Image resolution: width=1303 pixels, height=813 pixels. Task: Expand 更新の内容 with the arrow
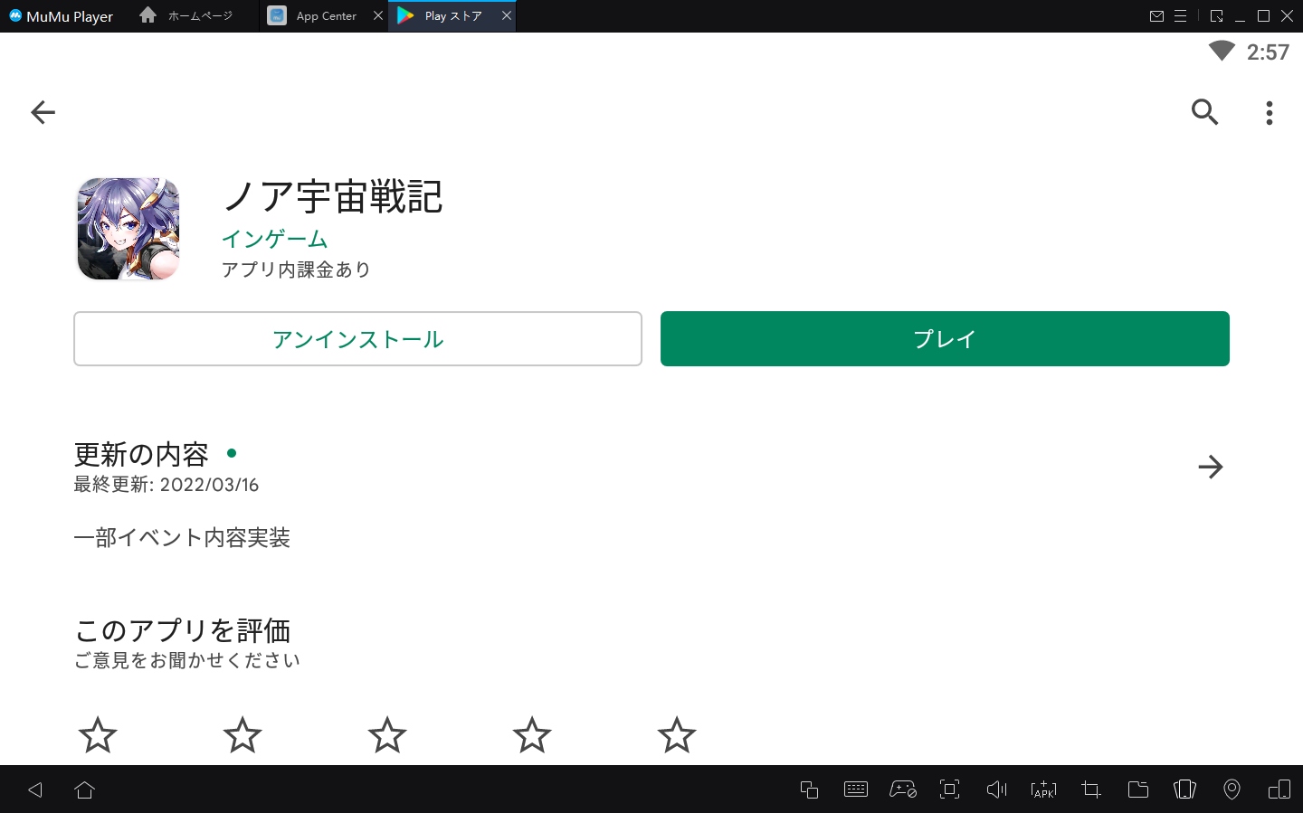tap(1210, 467)
